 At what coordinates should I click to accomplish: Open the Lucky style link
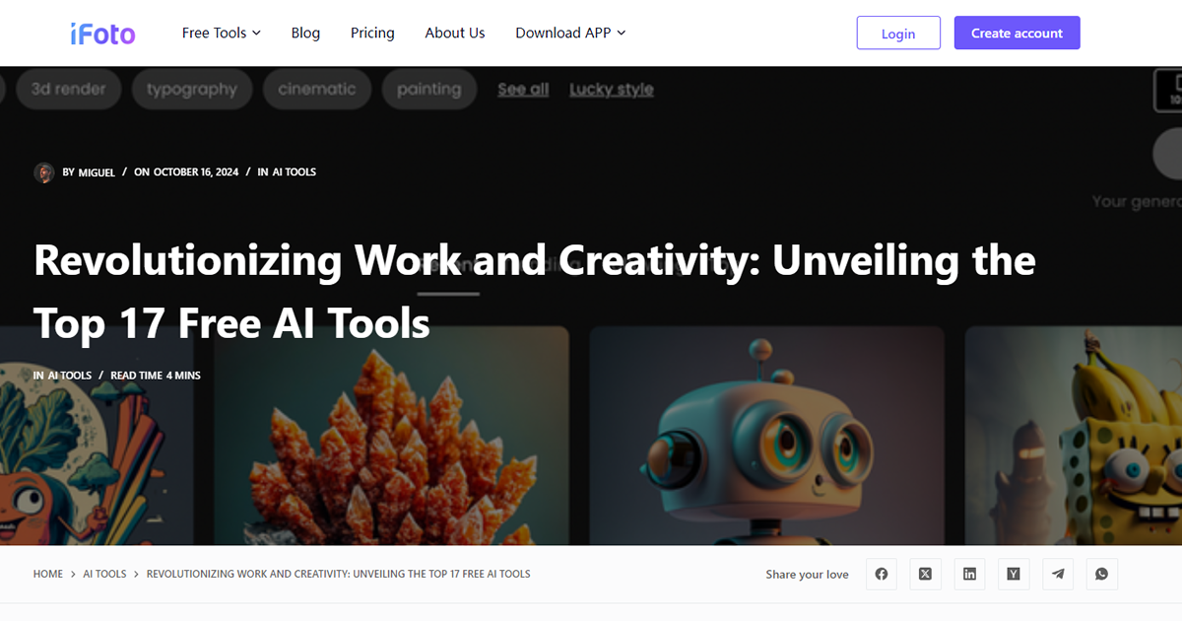pos(611,88)
